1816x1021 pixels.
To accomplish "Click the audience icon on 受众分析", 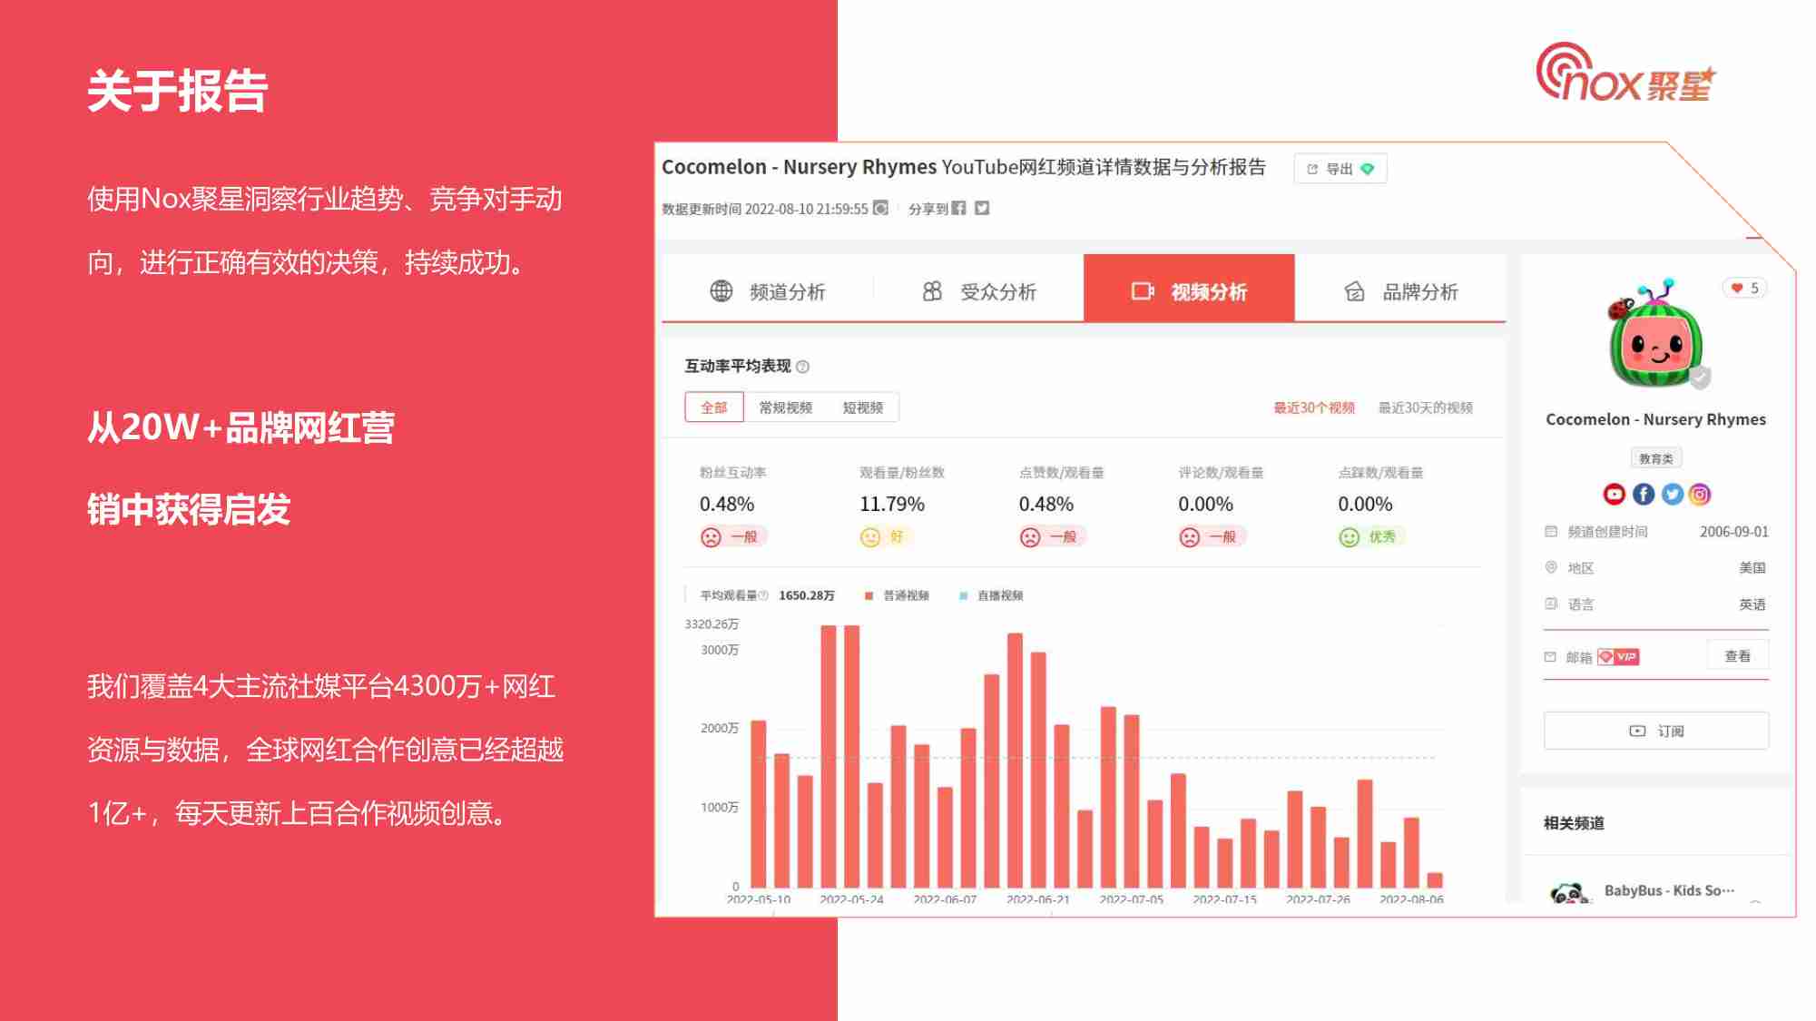I will coord(932,291).
